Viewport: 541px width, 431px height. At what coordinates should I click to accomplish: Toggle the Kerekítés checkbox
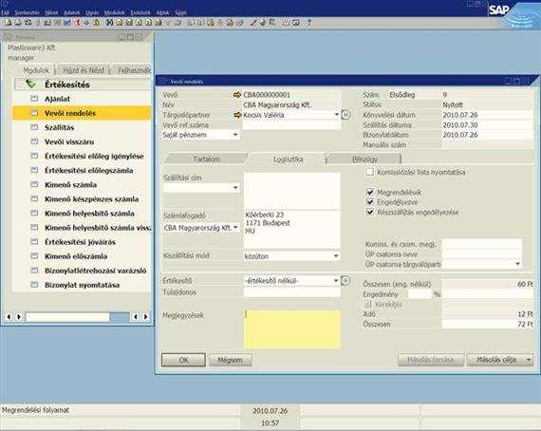[x=368, y=305]
